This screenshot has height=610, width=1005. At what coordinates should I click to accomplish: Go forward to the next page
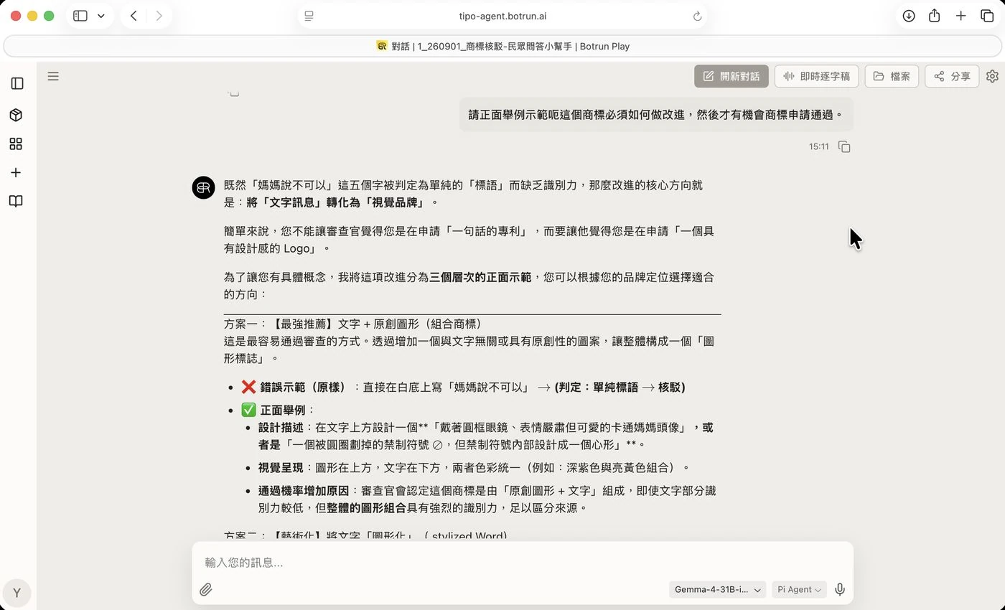[x=159, y=16]
